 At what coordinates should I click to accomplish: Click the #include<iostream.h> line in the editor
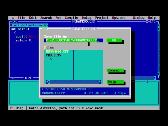click(x=29, y=25)
